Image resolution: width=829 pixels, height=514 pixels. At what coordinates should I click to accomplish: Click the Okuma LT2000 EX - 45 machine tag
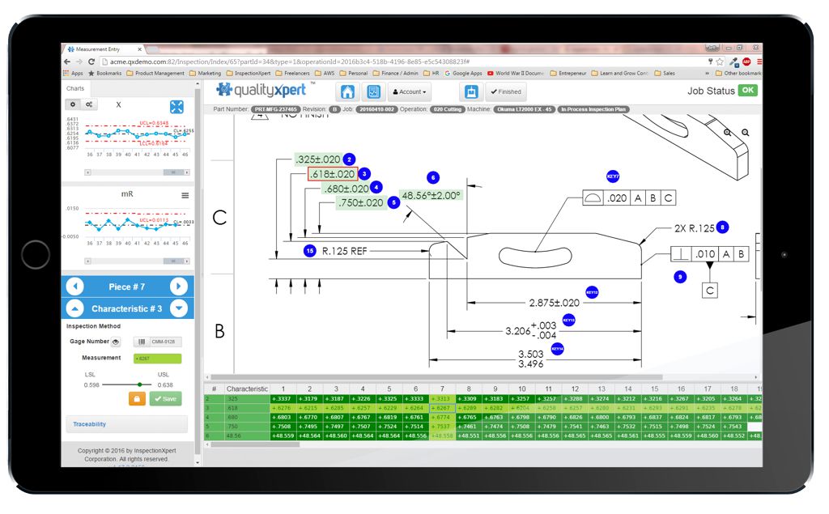[x=525, y=109]
